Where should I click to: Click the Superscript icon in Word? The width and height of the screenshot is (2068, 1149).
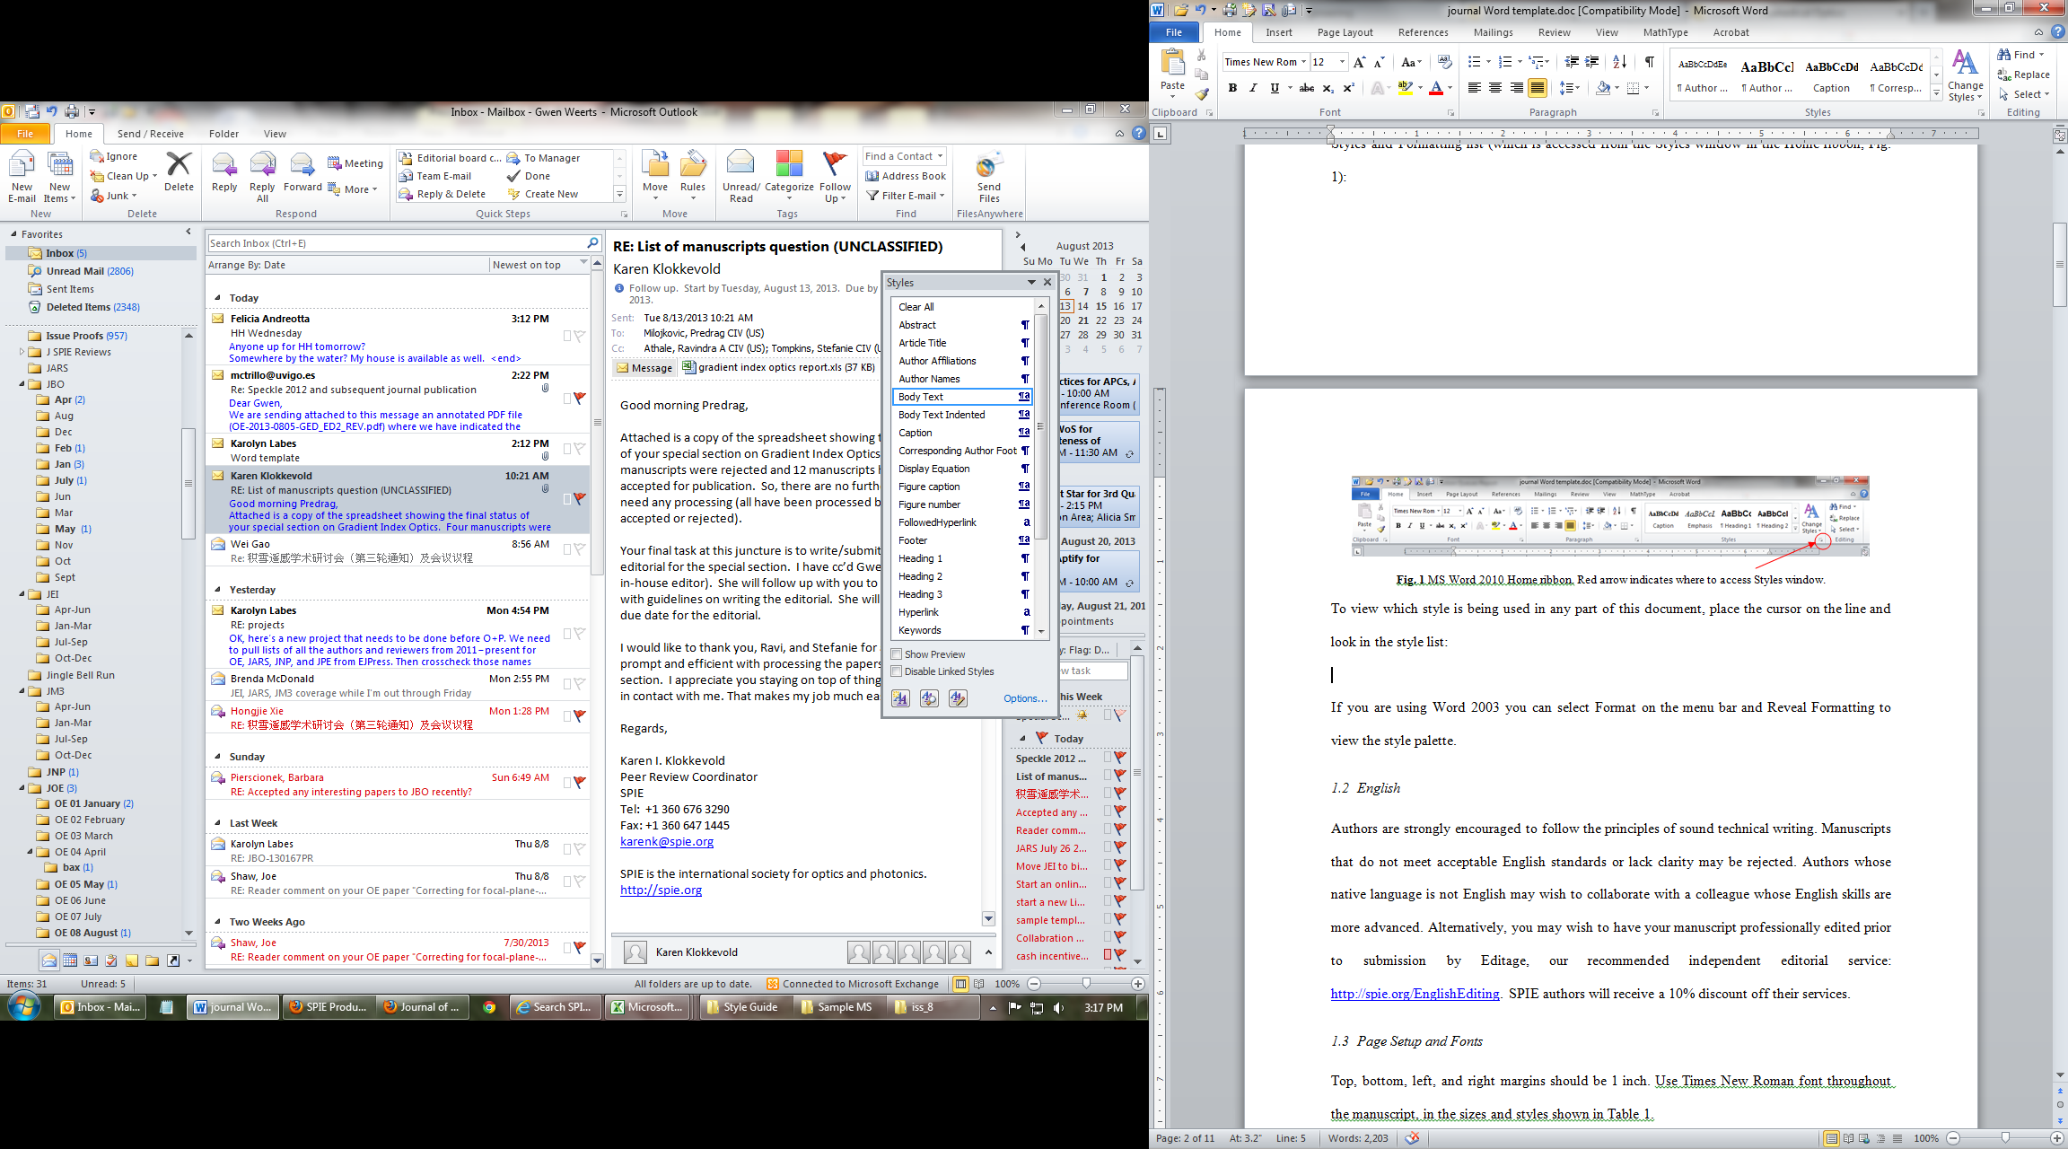tap(1348, 88)
